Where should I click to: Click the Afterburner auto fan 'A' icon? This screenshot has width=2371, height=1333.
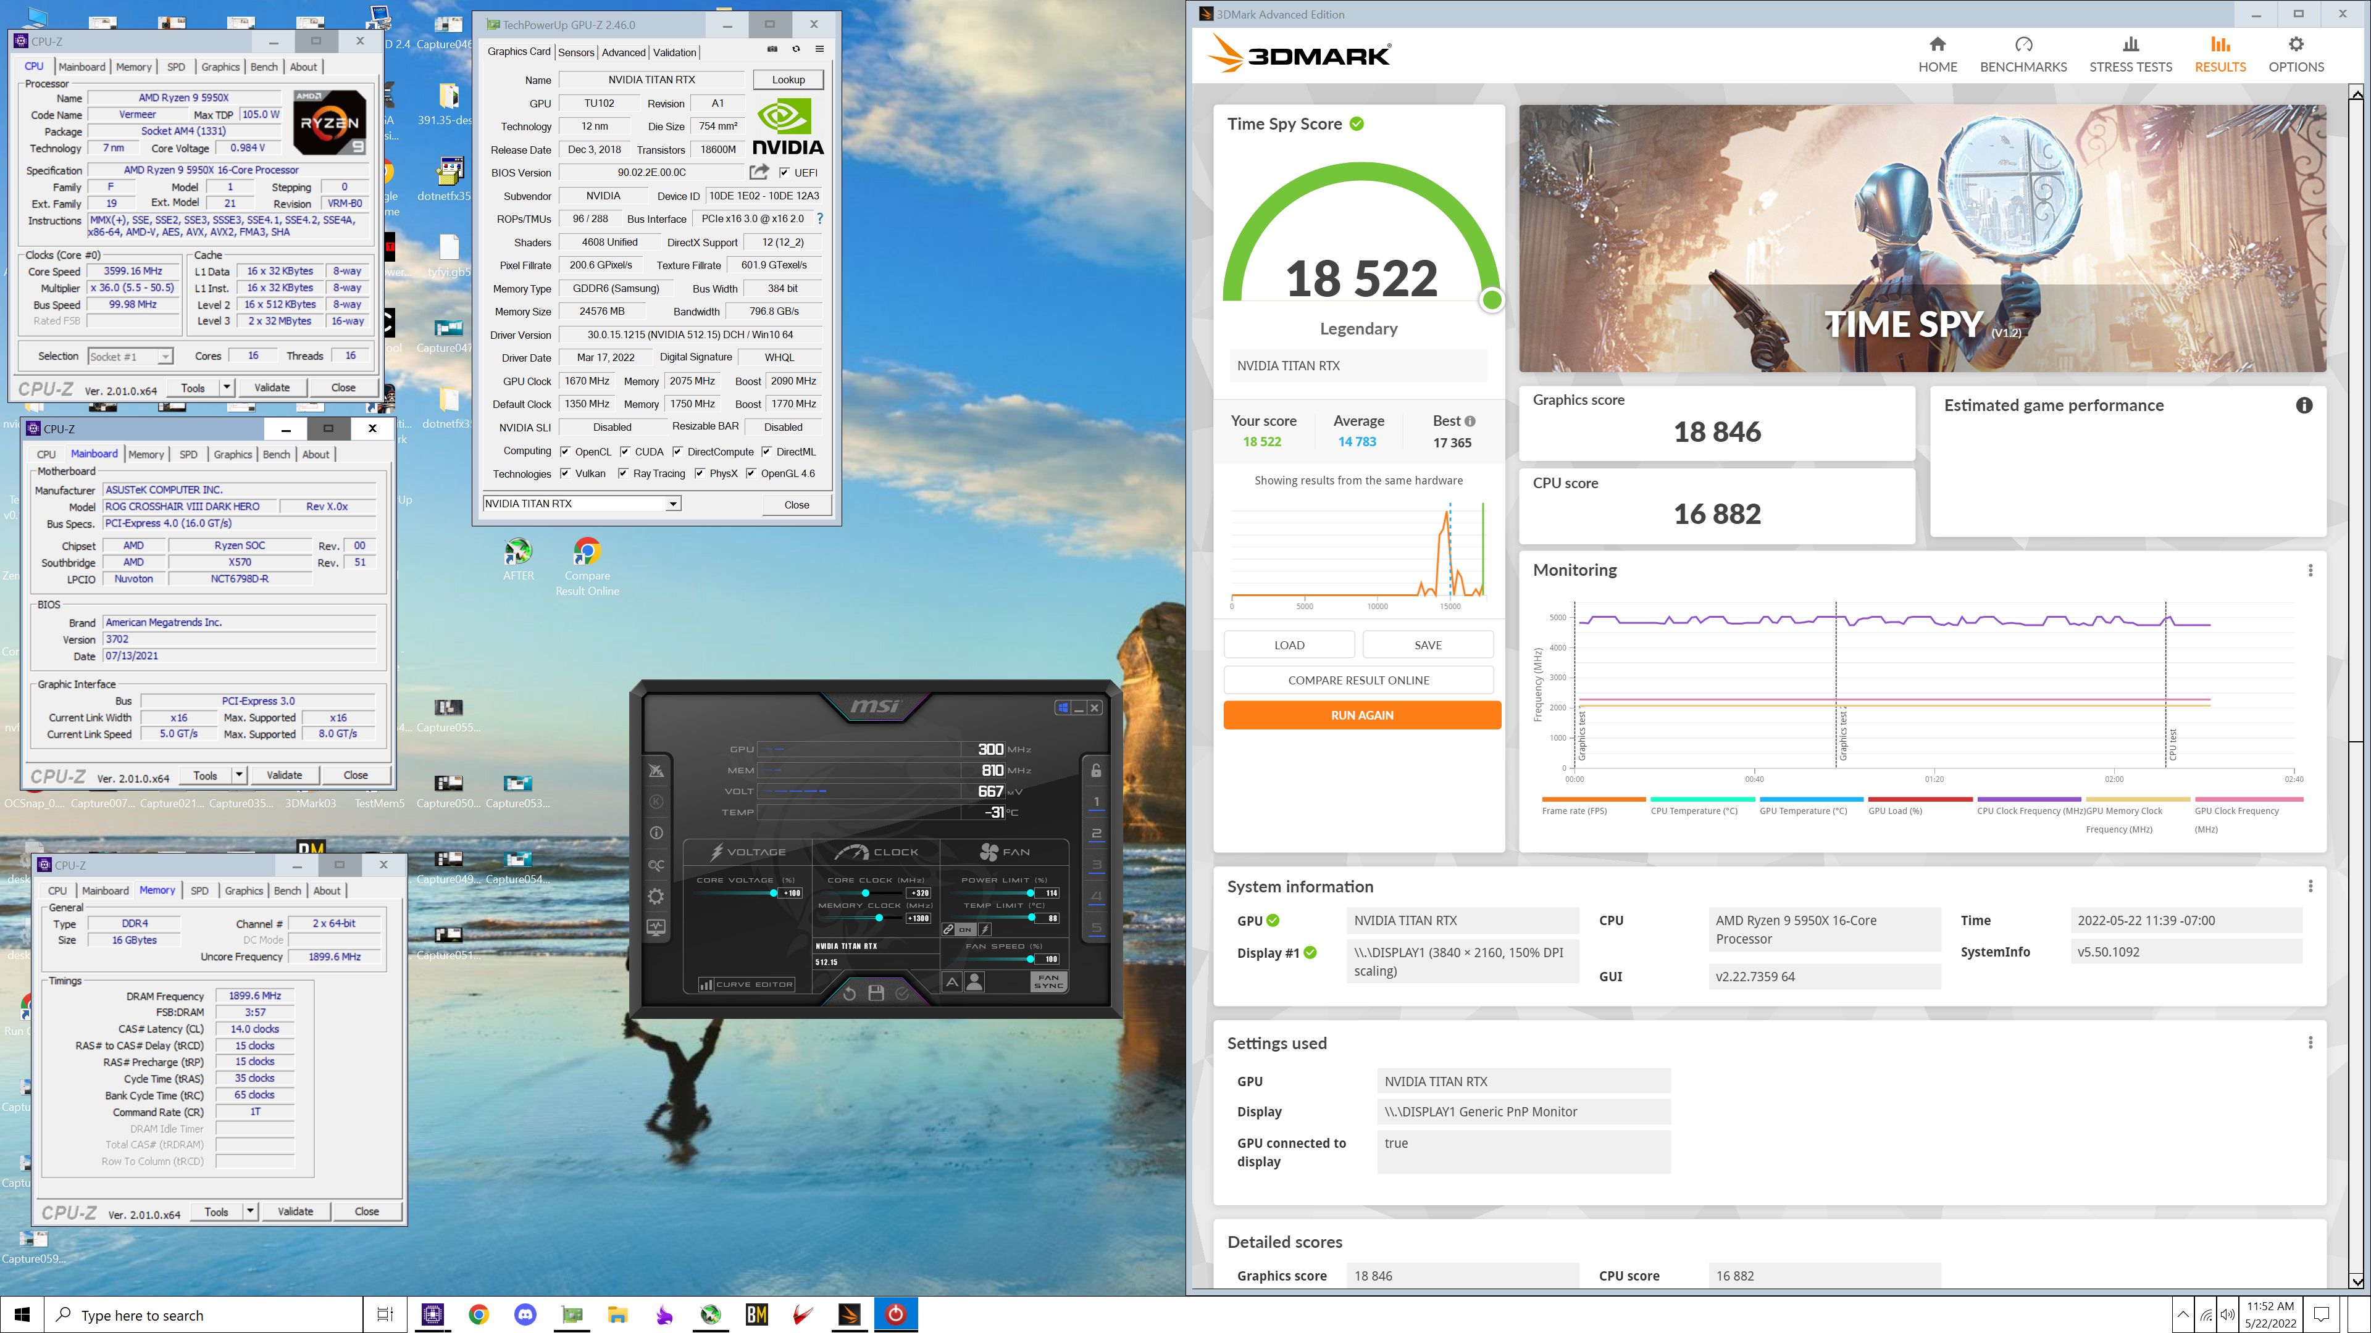click(x=951, y=982)
